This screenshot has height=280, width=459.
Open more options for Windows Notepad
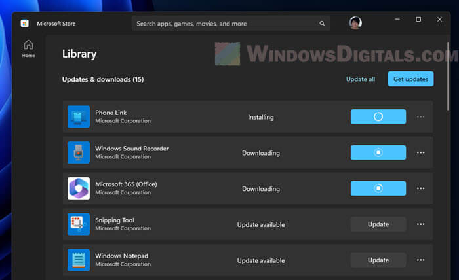click(x=421, y=260)
